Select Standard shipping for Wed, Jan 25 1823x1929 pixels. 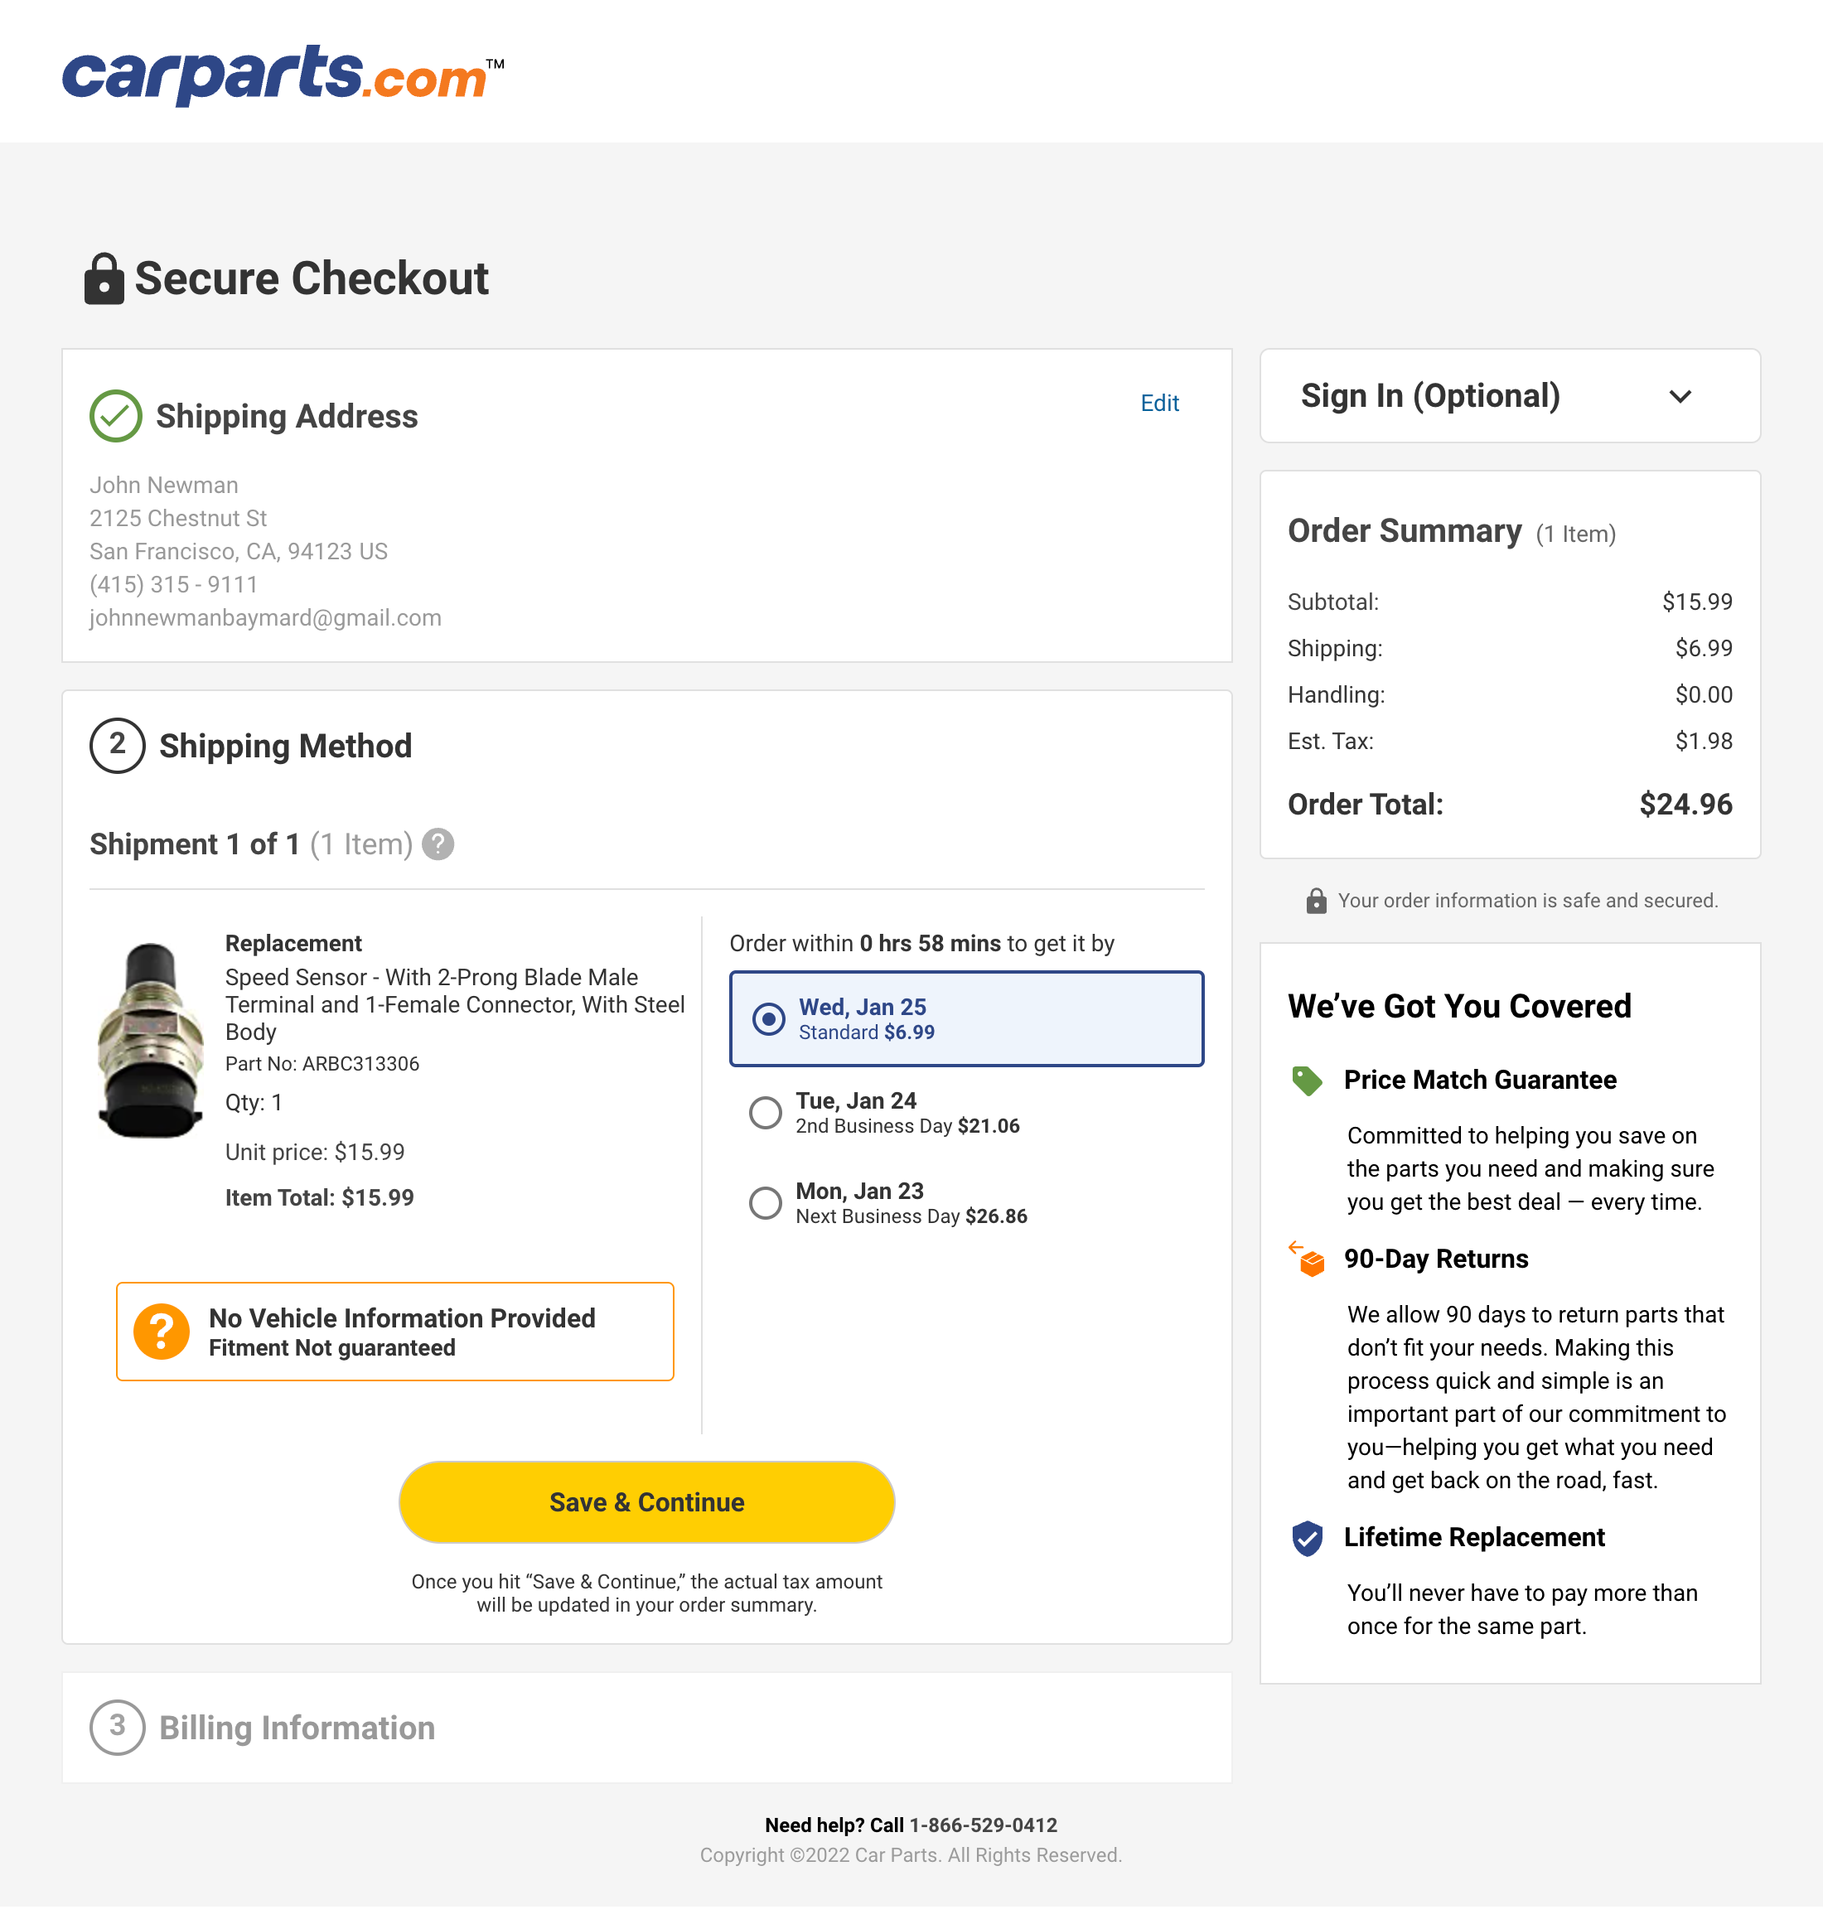pyautogui.click(x=769, y=1019)
